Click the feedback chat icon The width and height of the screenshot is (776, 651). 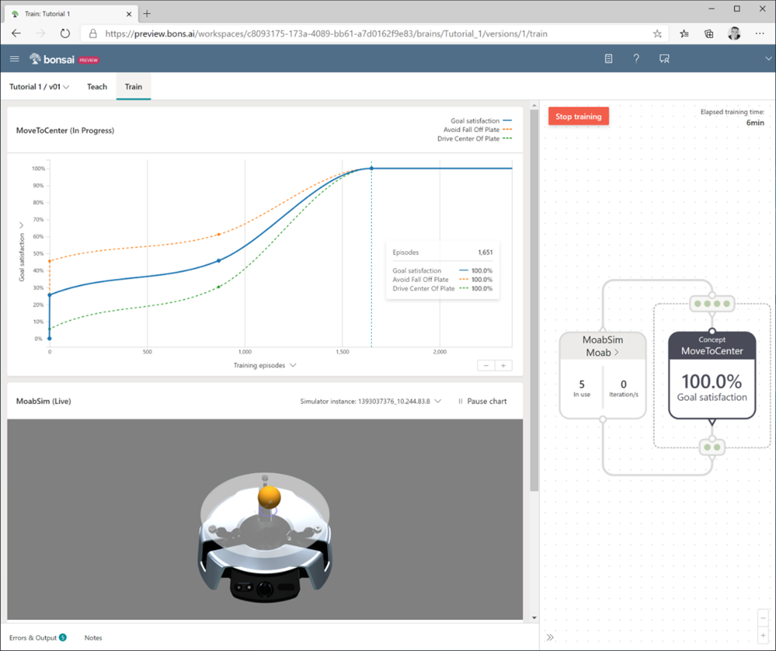click(664, 59)
